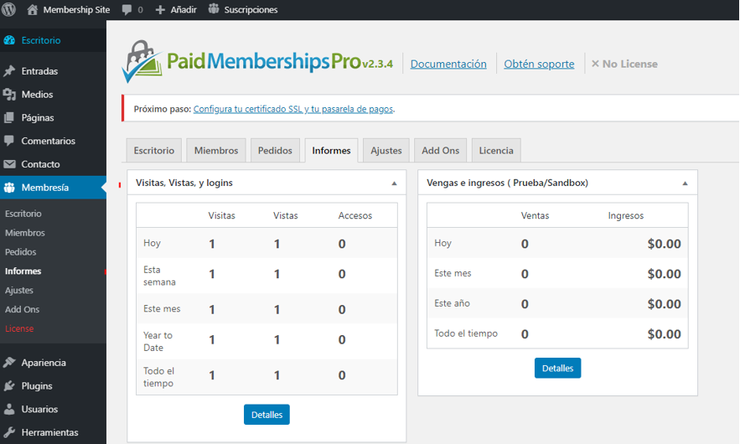Open the Pedidos tab

click(x=275, y=151)
